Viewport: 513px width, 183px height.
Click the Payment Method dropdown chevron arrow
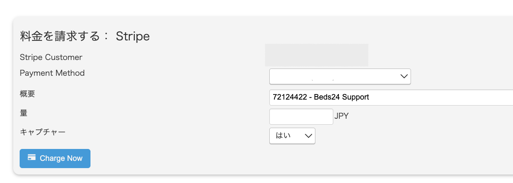click(x=404, y=77)
